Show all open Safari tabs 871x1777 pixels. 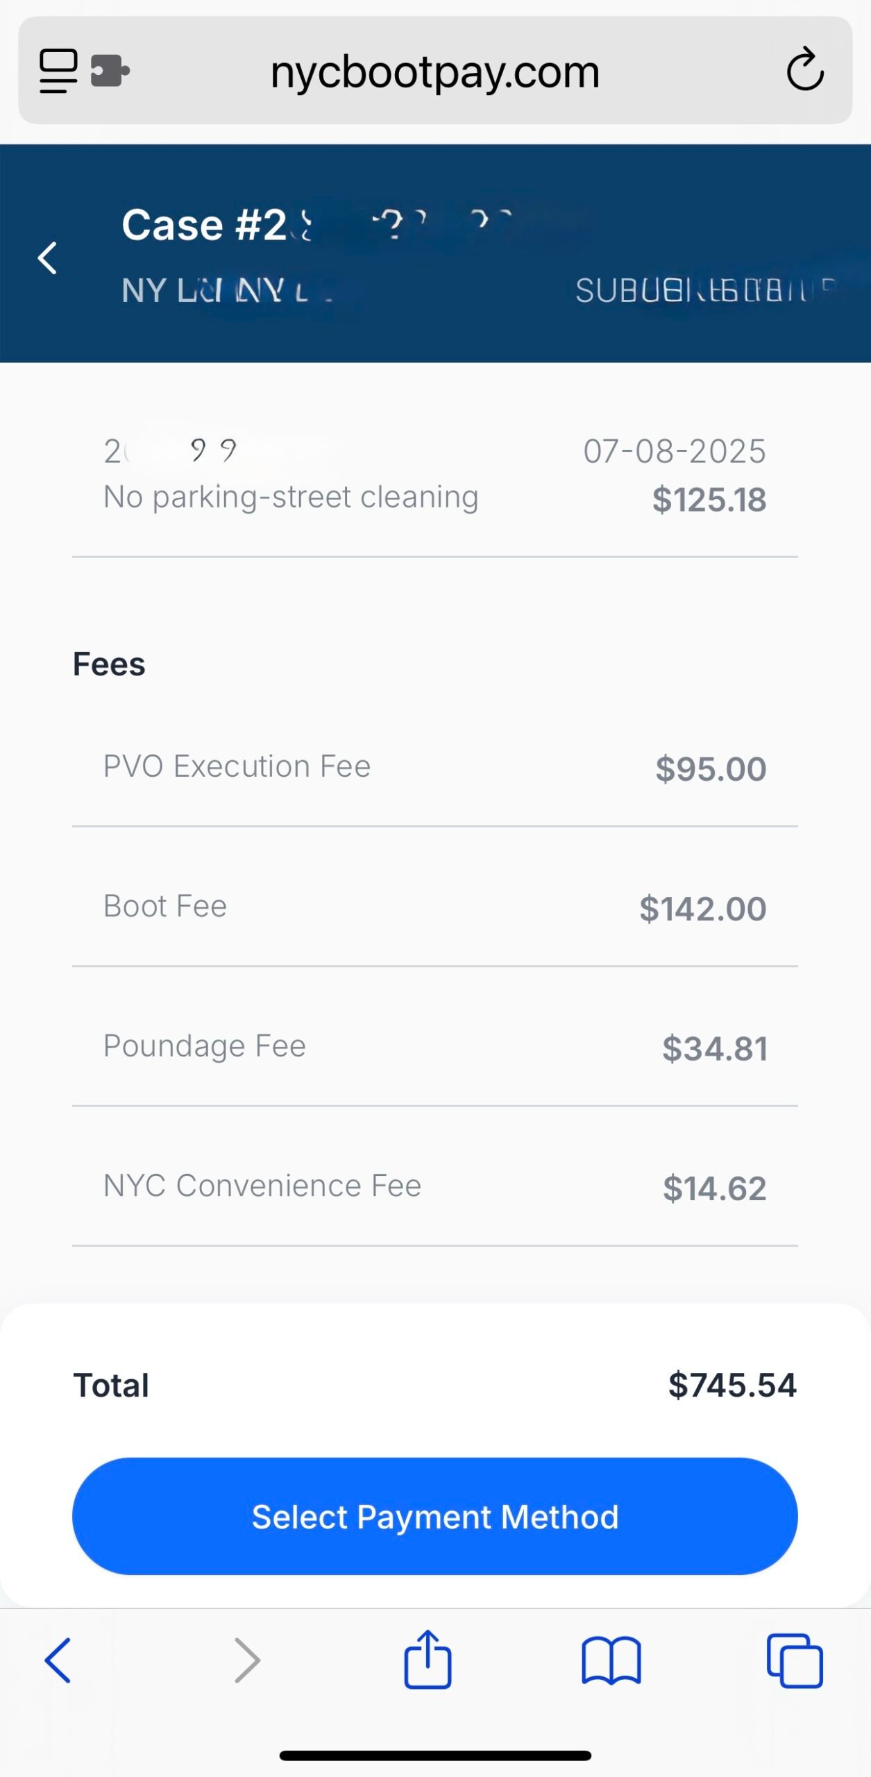[x=795, y=1660]
